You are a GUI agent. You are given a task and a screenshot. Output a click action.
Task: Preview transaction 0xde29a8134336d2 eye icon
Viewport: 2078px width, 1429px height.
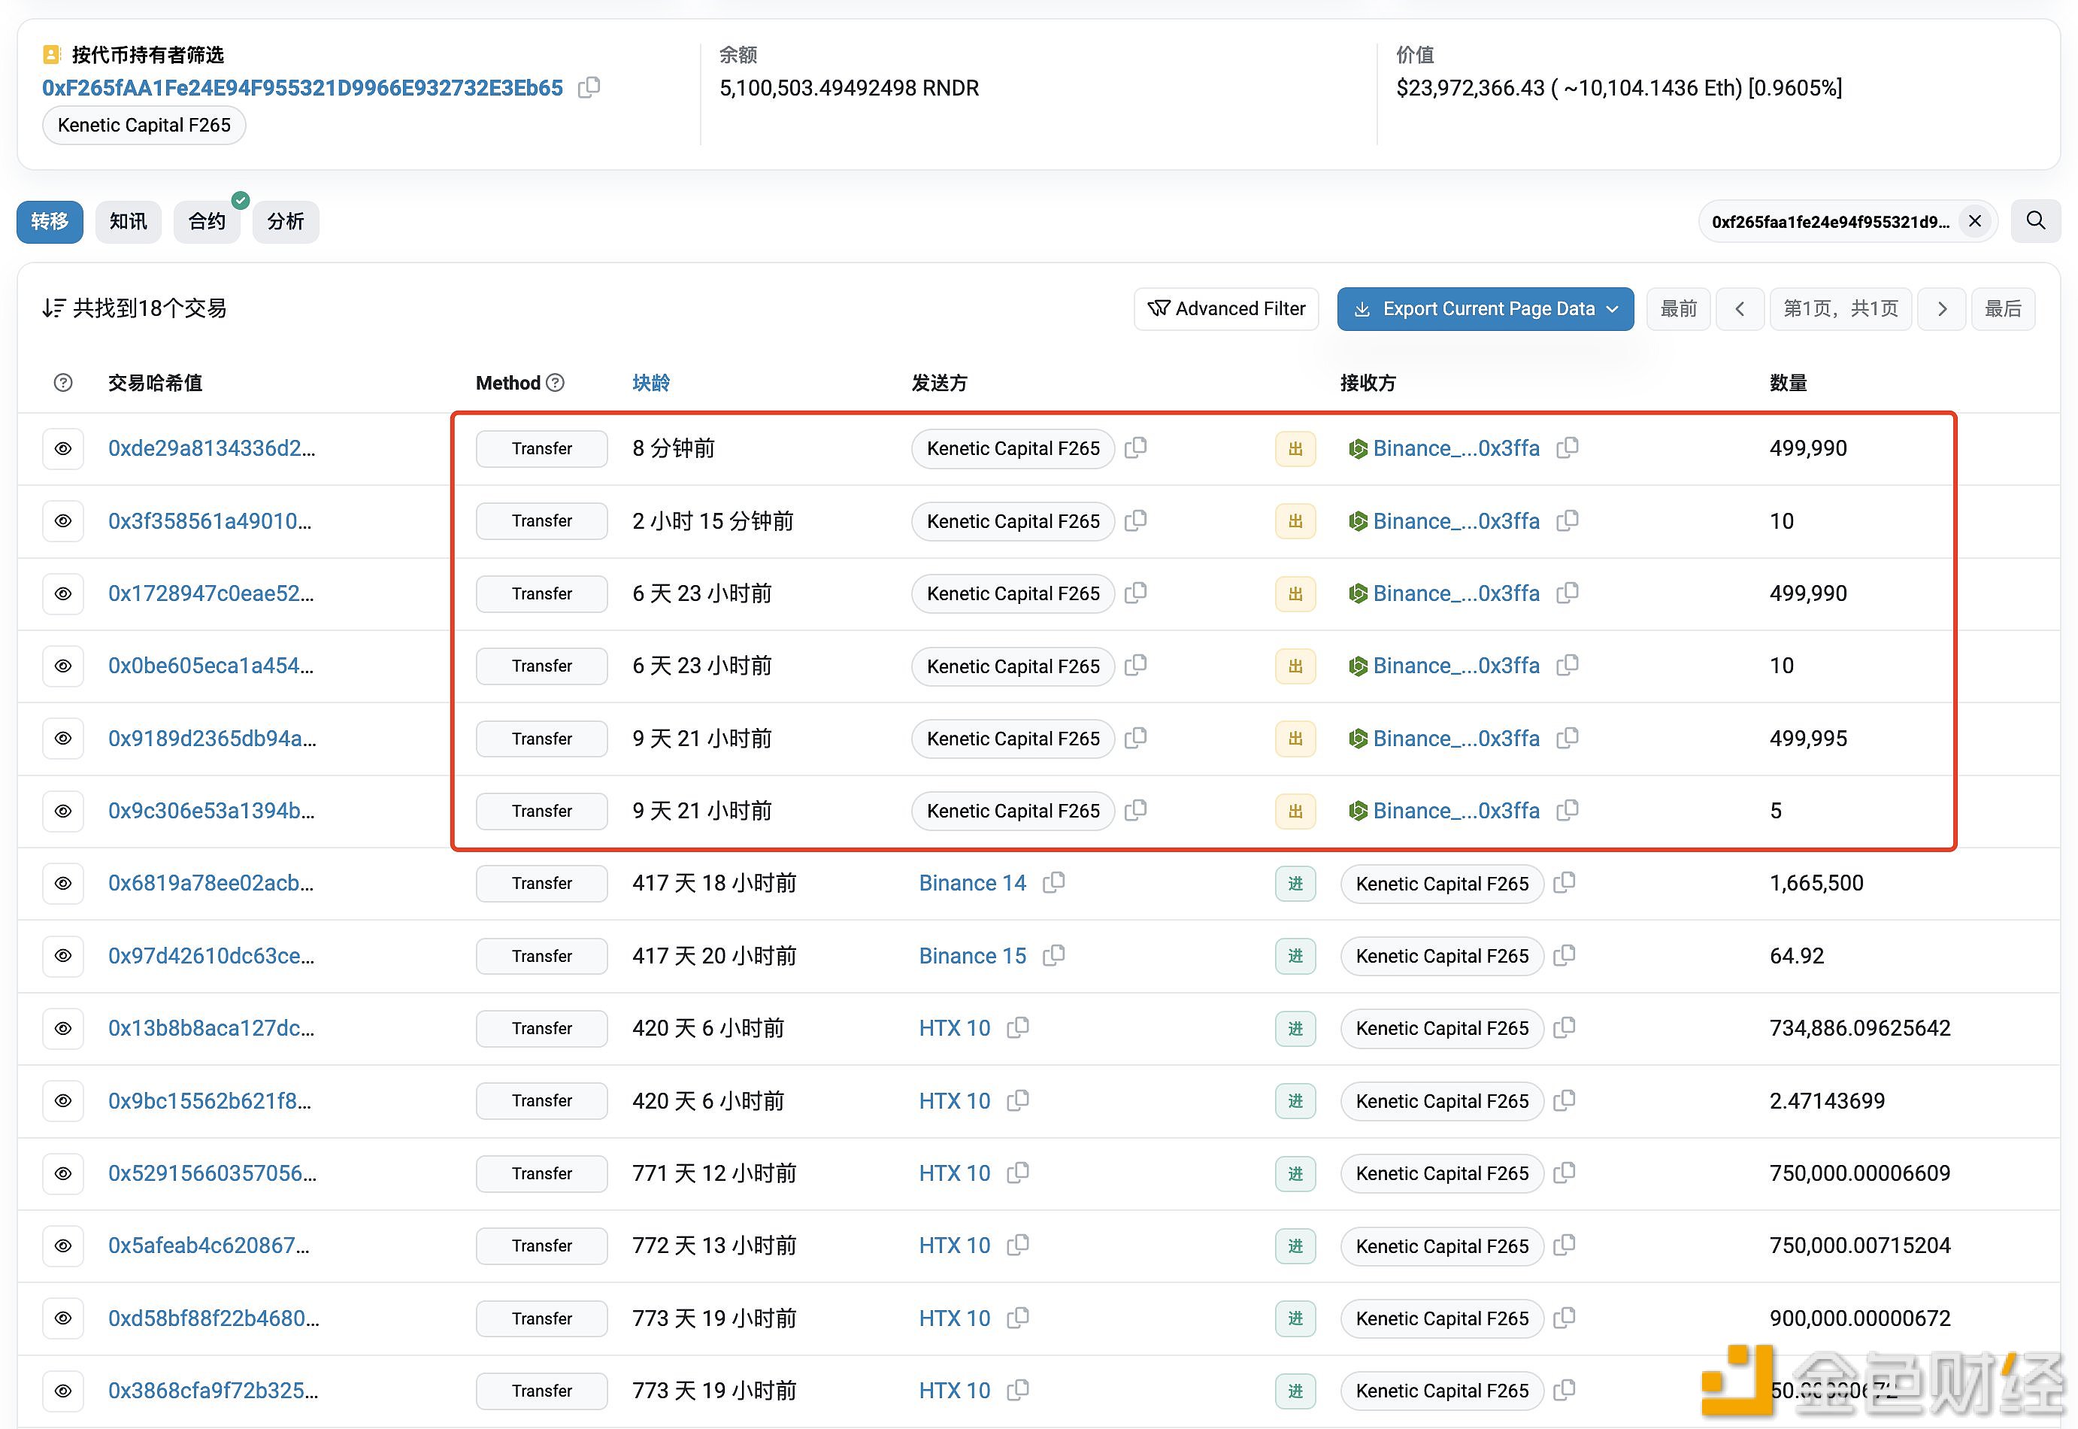coord(62,448)
